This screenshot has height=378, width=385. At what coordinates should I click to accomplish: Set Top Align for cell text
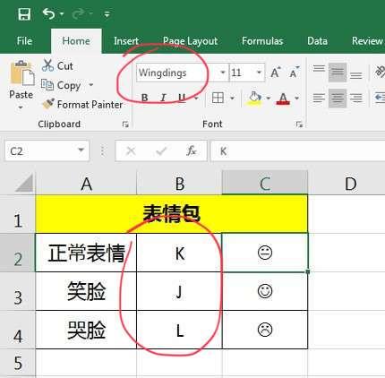click(x=319, y=69)
